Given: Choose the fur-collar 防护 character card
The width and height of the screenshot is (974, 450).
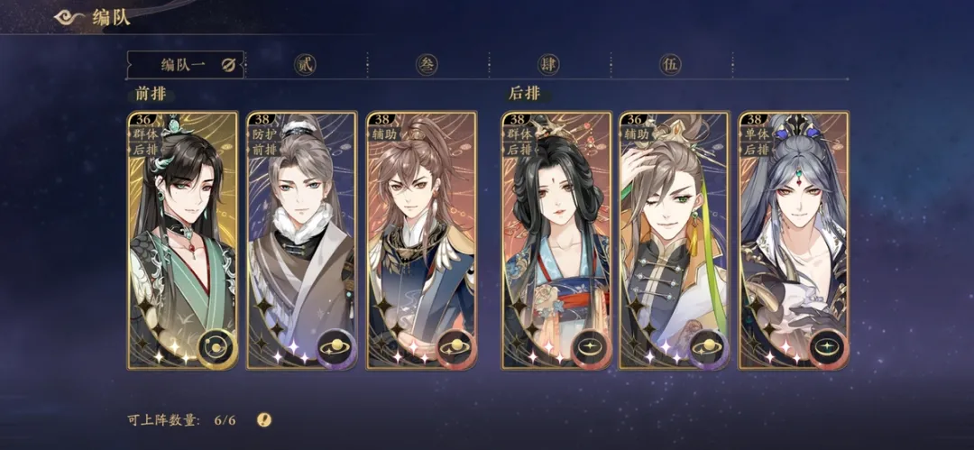Looking at the screenshot, I should (x=302, y=241).
